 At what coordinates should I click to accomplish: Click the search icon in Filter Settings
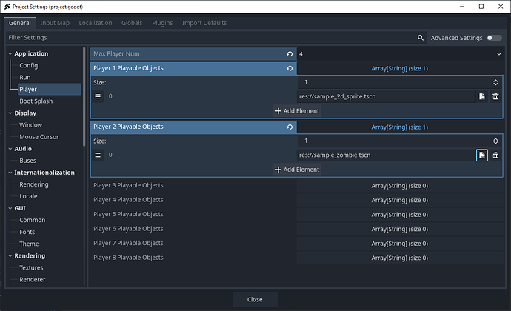pyautogui.click(x=421, y=38)
